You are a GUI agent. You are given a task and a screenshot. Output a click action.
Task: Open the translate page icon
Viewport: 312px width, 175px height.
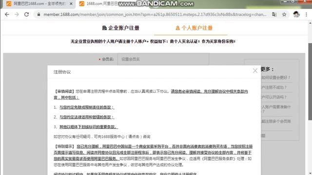click(x=274, y=15)
